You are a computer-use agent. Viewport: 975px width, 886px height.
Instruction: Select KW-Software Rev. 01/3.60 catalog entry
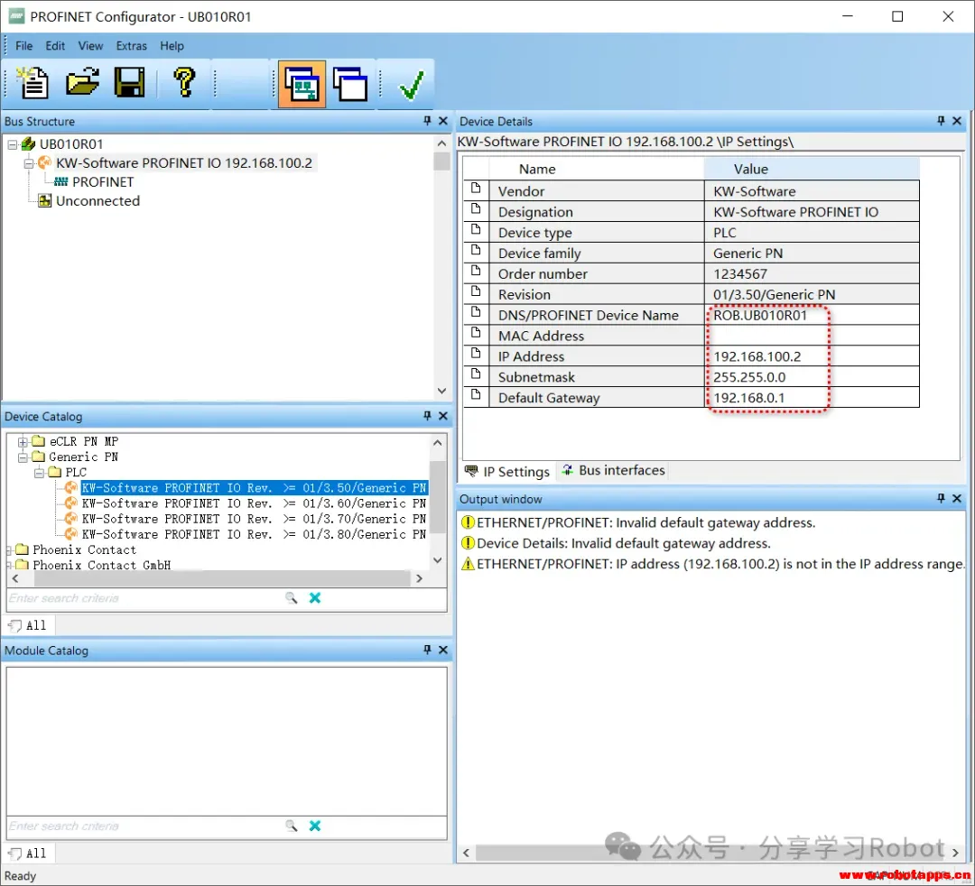[x=255, y=503]
